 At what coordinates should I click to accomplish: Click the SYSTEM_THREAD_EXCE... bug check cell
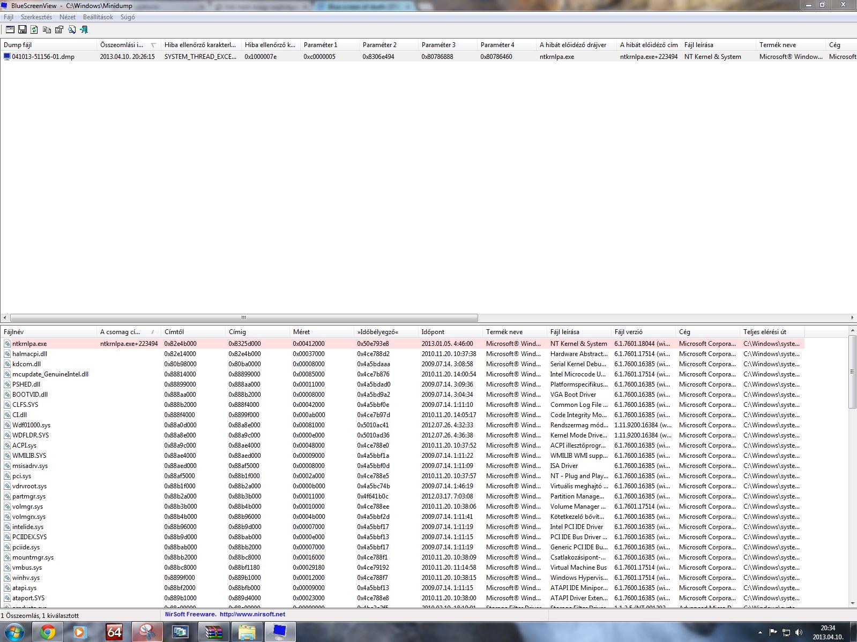click(200, 56)
